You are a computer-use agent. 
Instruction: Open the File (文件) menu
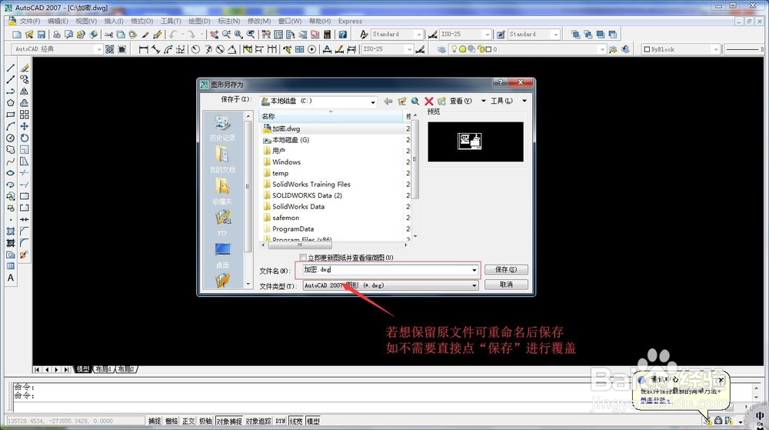(x=30, y=21)
